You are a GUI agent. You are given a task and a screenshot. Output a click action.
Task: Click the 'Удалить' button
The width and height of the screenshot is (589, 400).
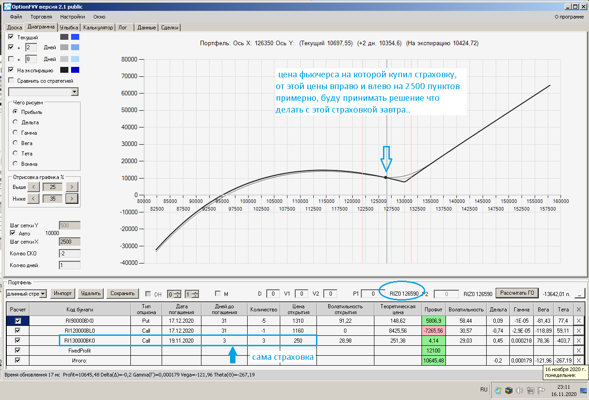click(91, 293)
